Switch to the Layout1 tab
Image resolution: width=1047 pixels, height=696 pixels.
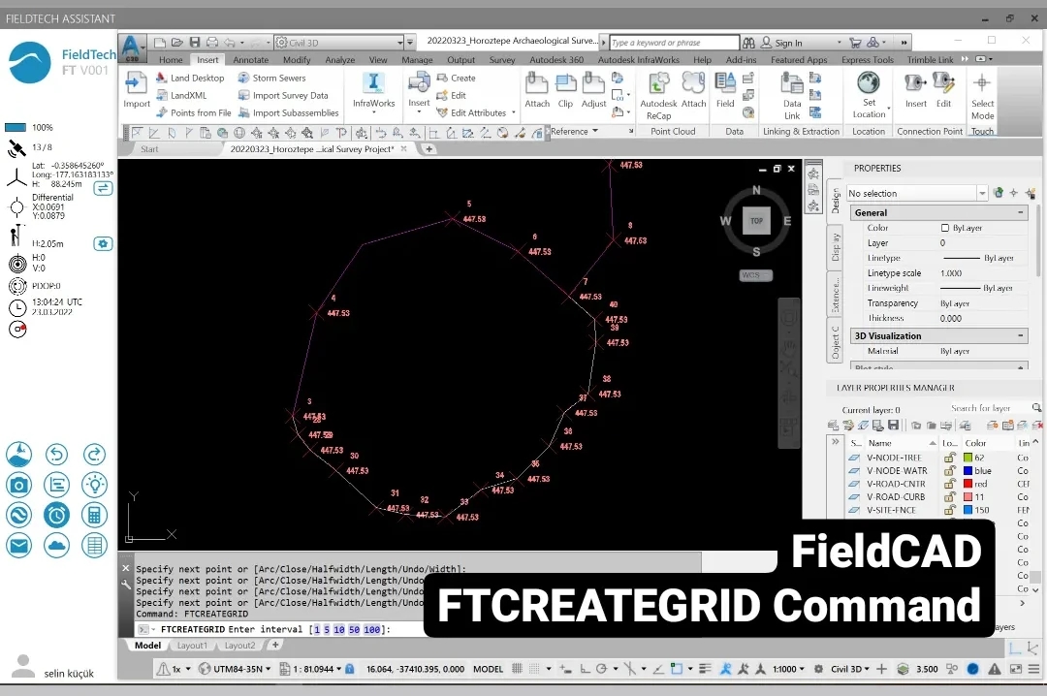192,646
